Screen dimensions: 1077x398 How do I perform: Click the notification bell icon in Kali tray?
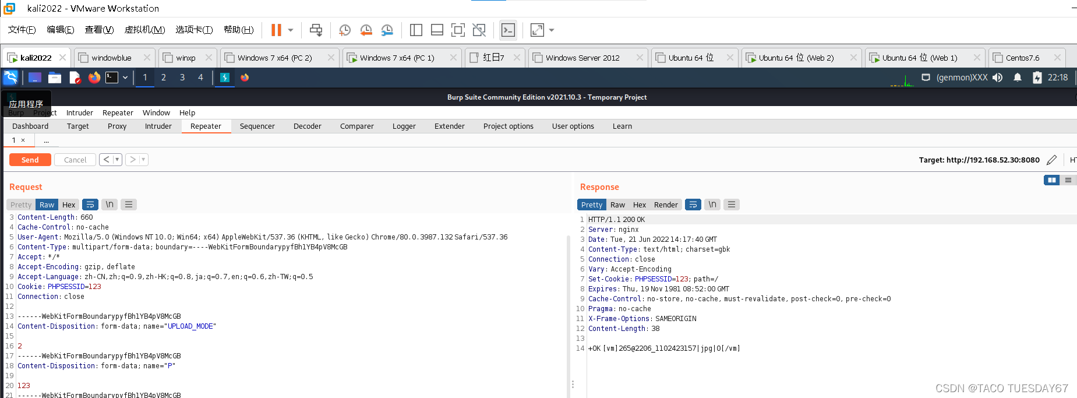point(1018,78)
